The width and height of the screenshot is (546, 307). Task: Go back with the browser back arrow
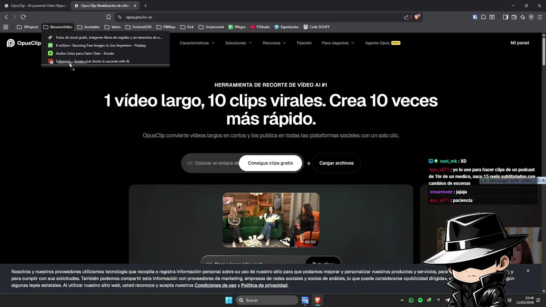click(x=6, y=17)
